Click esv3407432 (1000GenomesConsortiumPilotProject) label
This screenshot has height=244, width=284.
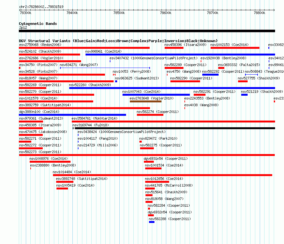pyautogui.click(x=153, y=58)
